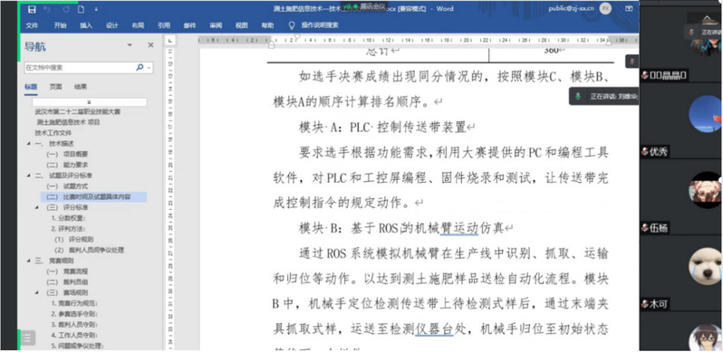This screenshot has height=352, width=723.
Task: Open the lightbulb 操作说明搜索 box
Action: coord(313,25)
